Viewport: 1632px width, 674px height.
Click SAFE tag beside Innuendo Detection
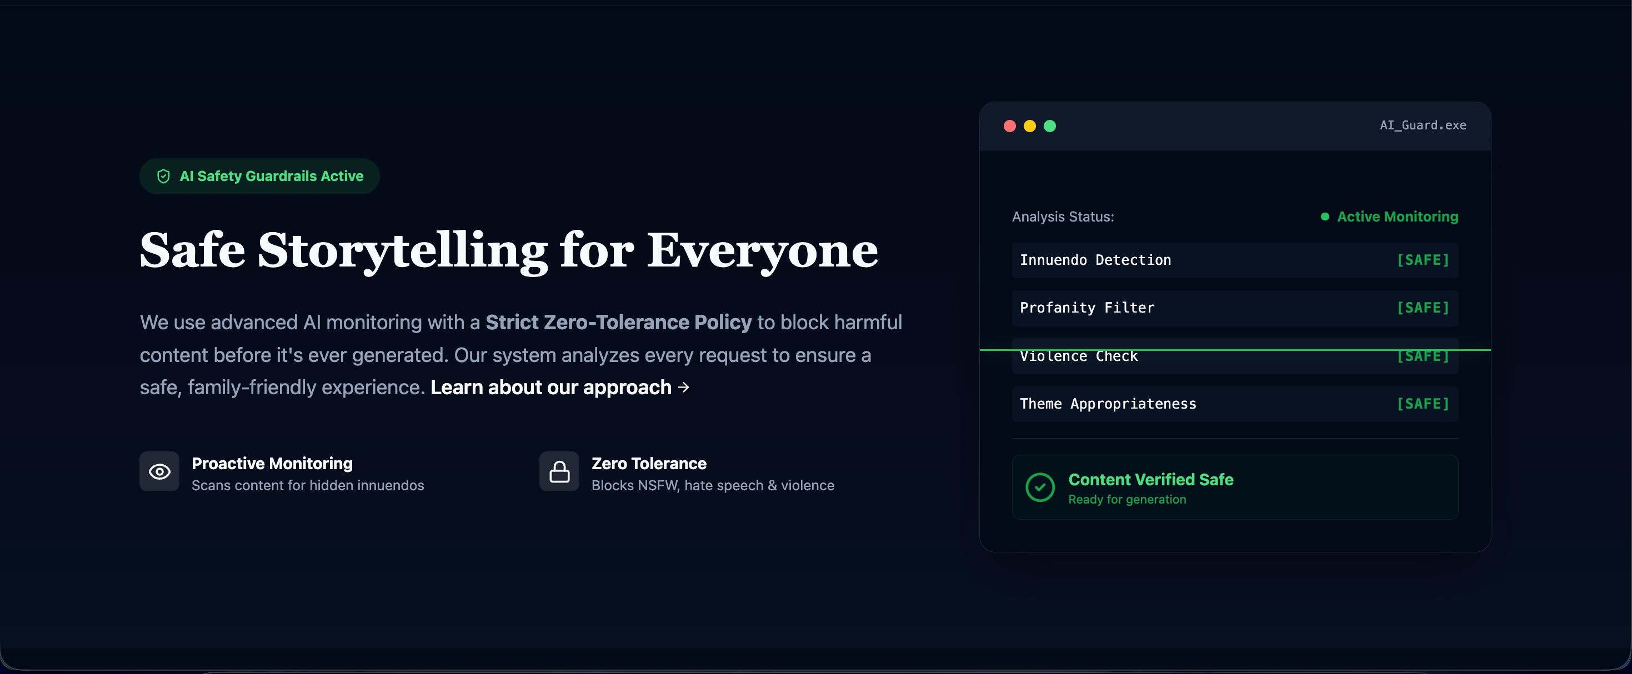[1423, 260]
